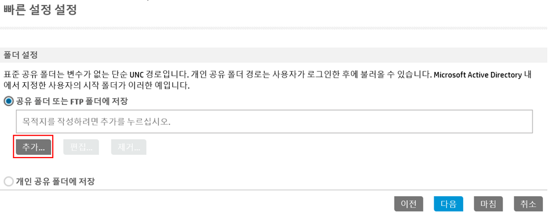
Task: Click the 추가... button to add destination
Action: click(x=33, y=147)
